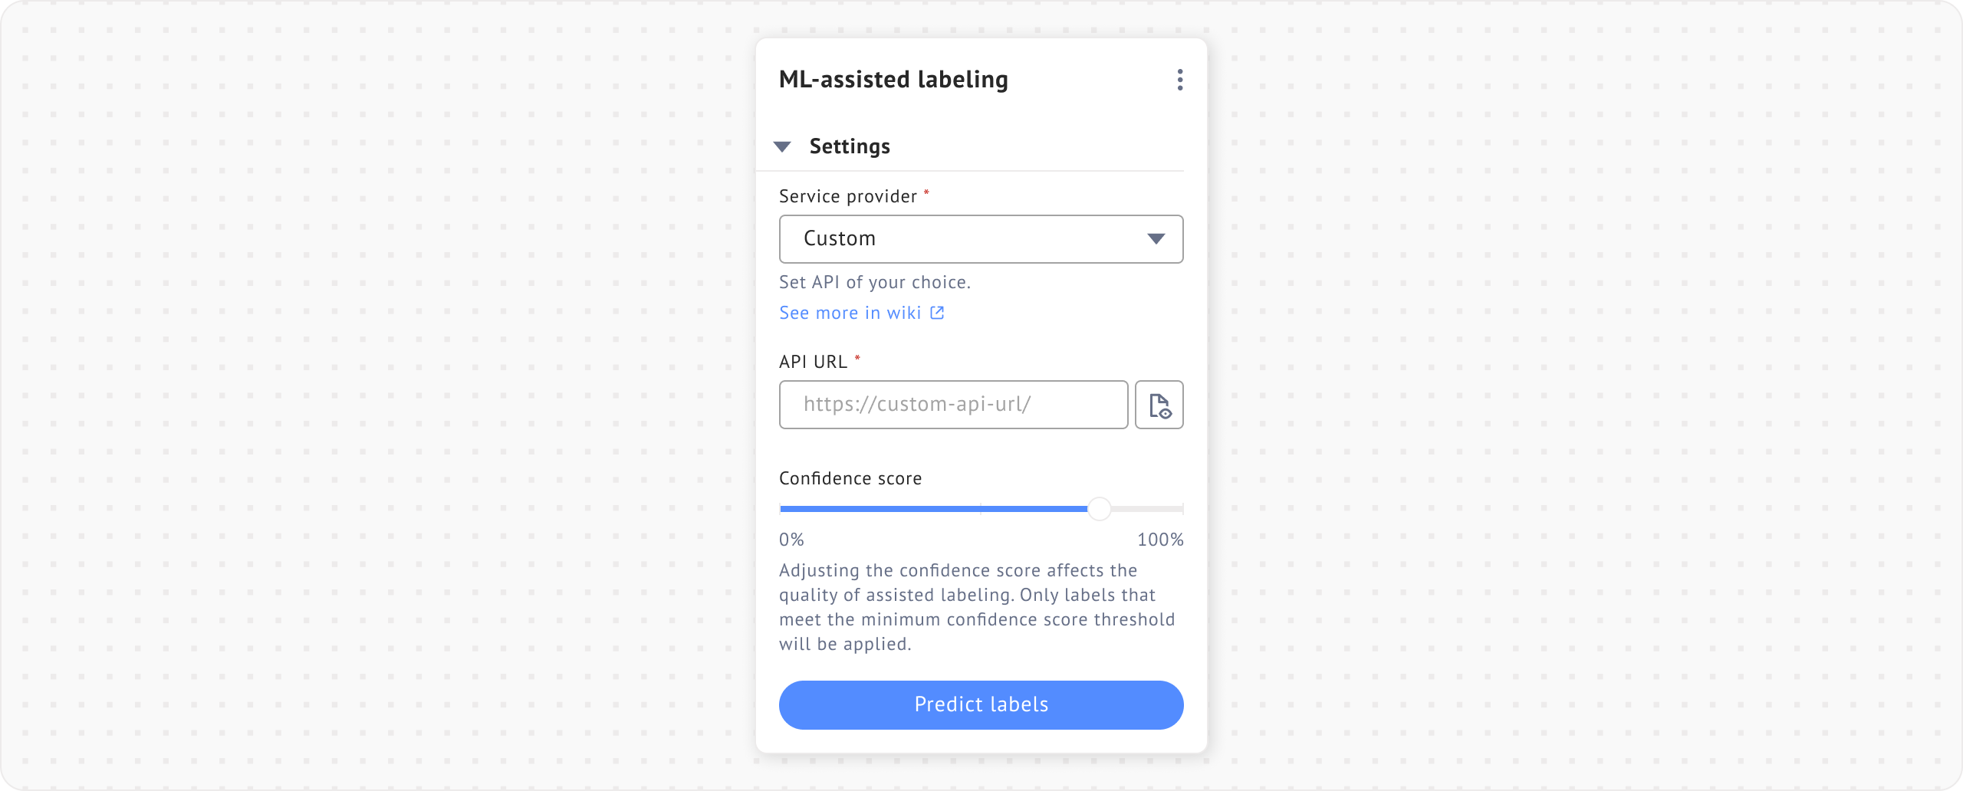Click the Predict labels button
The width and height of the screenshot is (1963, 791).
(981, 704)
